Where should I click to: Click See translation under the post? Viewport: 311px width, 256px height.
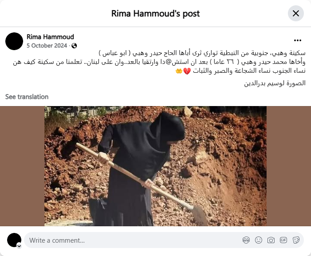click(27, 97)
